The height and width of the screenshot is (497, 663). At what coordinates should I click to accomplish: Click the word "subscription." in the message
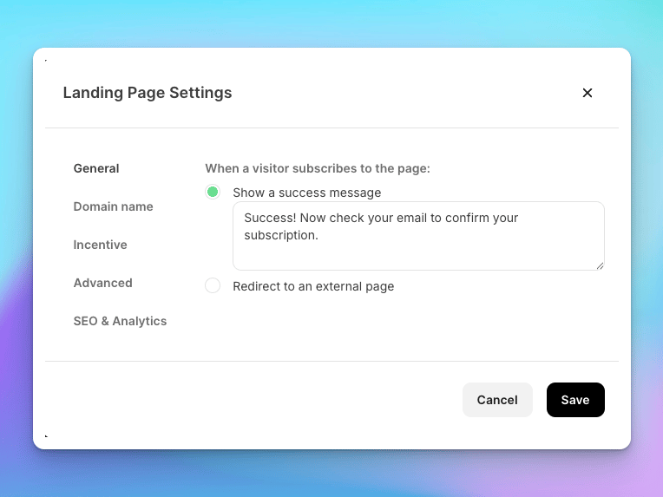[281, 235]
